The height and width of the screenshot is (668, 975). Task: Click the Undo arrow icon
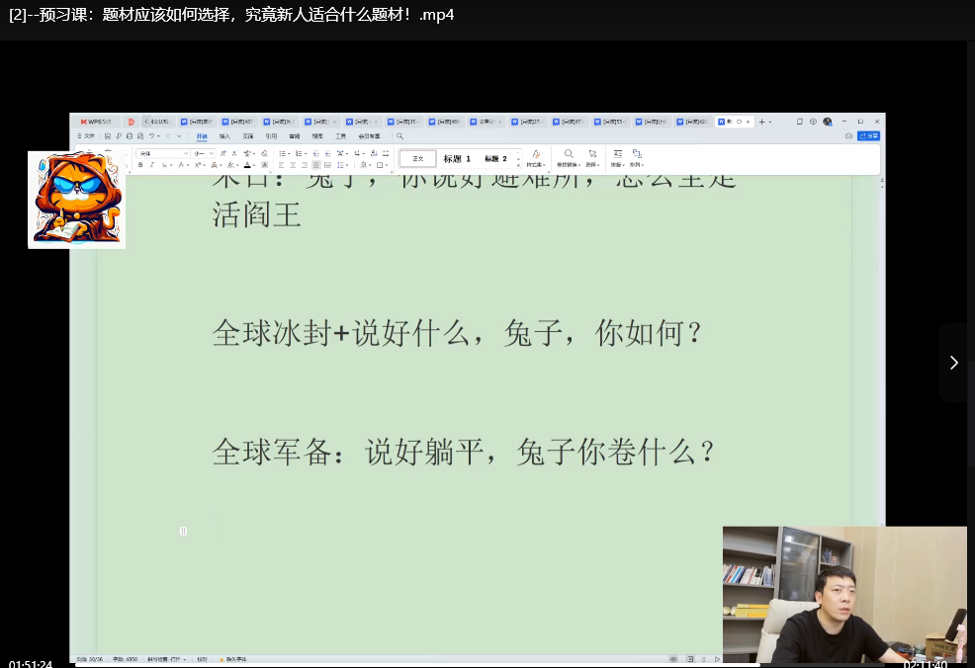tap(151, 136)
